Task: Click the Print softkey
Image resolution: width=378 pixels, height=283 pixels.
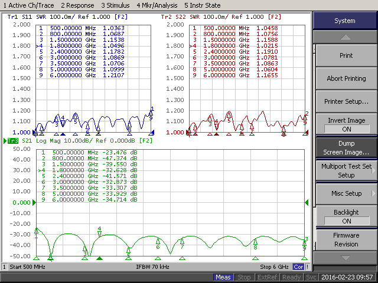Action: click(x=346, y=55)
